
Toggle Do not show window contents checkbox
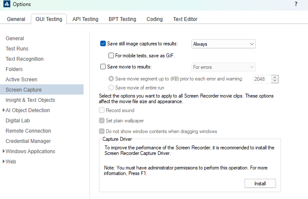pyautogui.click(x=102, y=131)
